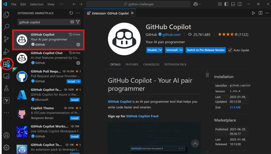
Task: Open the 51.4 MB size link
Action: coord(235,107)
